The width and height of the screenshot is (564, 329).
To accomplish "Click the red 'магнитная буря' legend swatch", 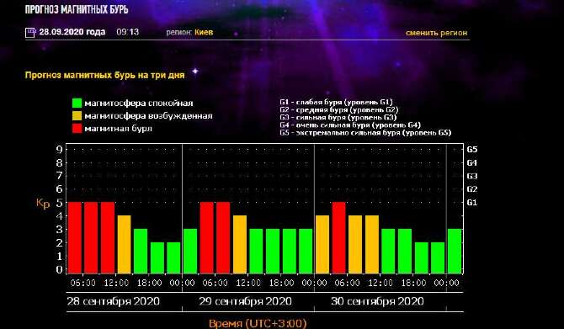I will [x=77, y=129].
